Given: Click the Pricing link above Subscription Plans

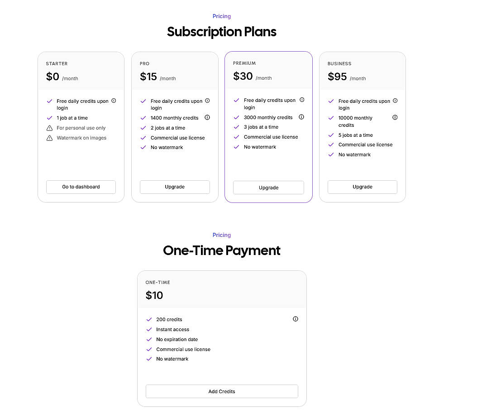Looking at the screenshot, I should [x=222, y=16].
